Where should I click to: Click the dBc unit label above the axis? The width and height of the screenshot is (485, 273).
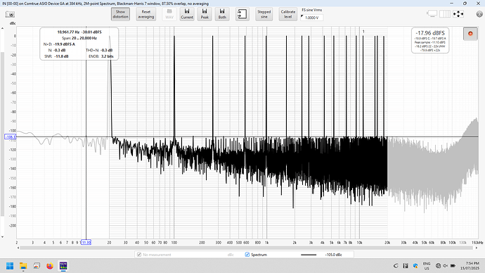[x=13, y=23]
